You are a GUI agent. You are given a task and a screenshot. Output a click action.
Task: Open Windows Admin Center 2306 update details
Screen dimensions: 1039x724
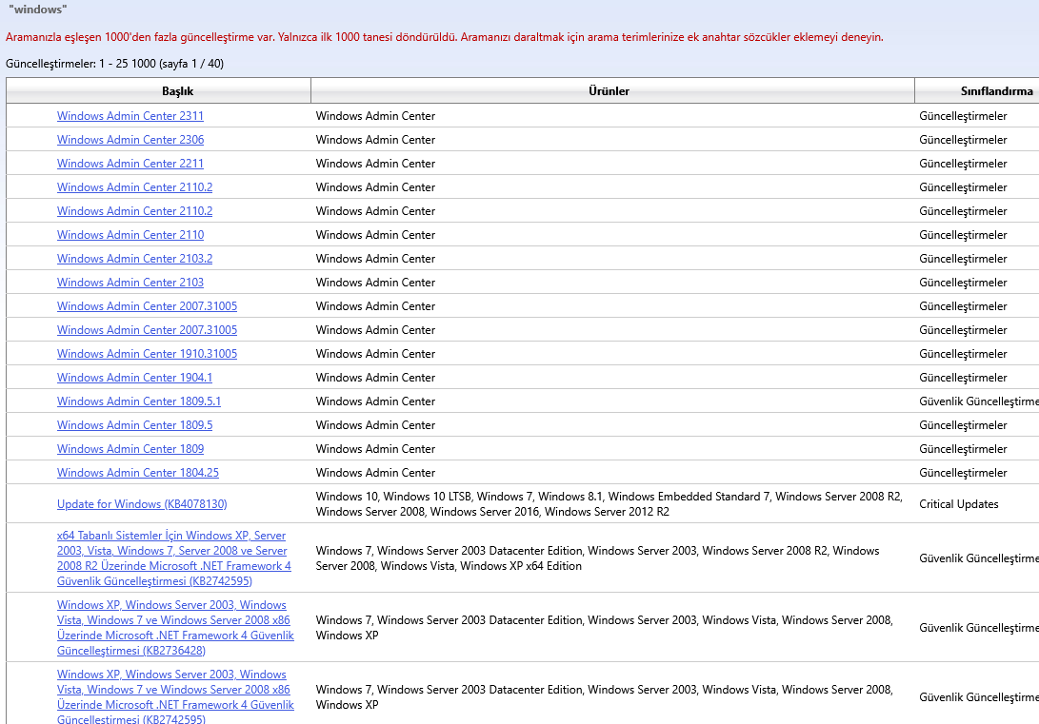(130, 140)
